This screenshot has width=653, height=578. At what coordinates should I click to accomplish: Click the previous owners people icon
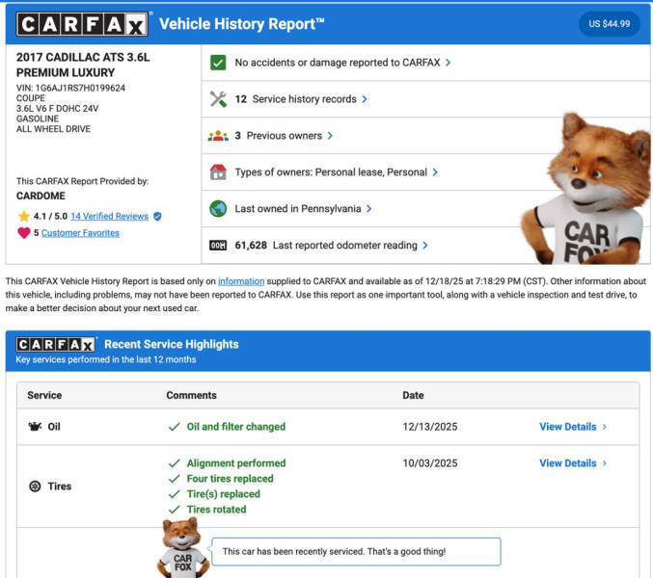pyautogui.click(x=218, y=136)
